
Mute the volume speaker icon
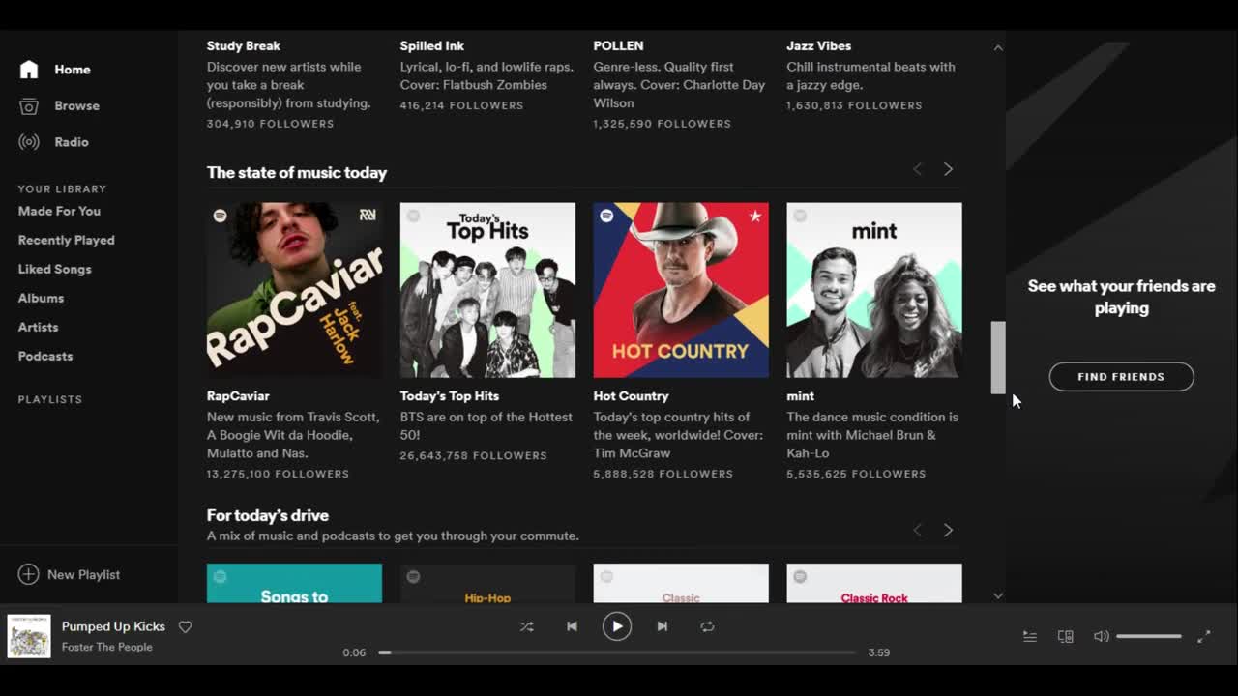click(1101, 636)
